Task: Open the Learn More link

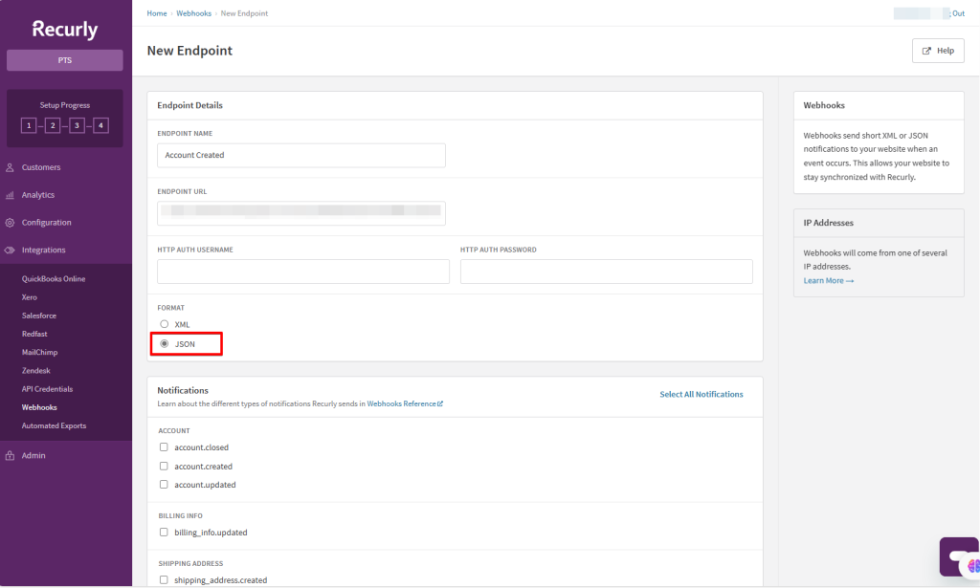Action: pos(828,281)
